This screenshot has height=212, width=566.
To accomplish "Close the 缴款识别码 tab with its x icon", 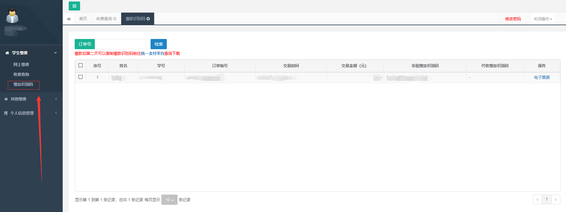I will (x=148, y=19).
